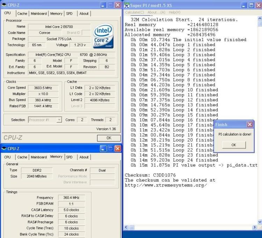Click the Bus Speed value '360.4 MHz'
Image resolution: width=262 pixels, height=238 pixels.
[x=43, y=100]
